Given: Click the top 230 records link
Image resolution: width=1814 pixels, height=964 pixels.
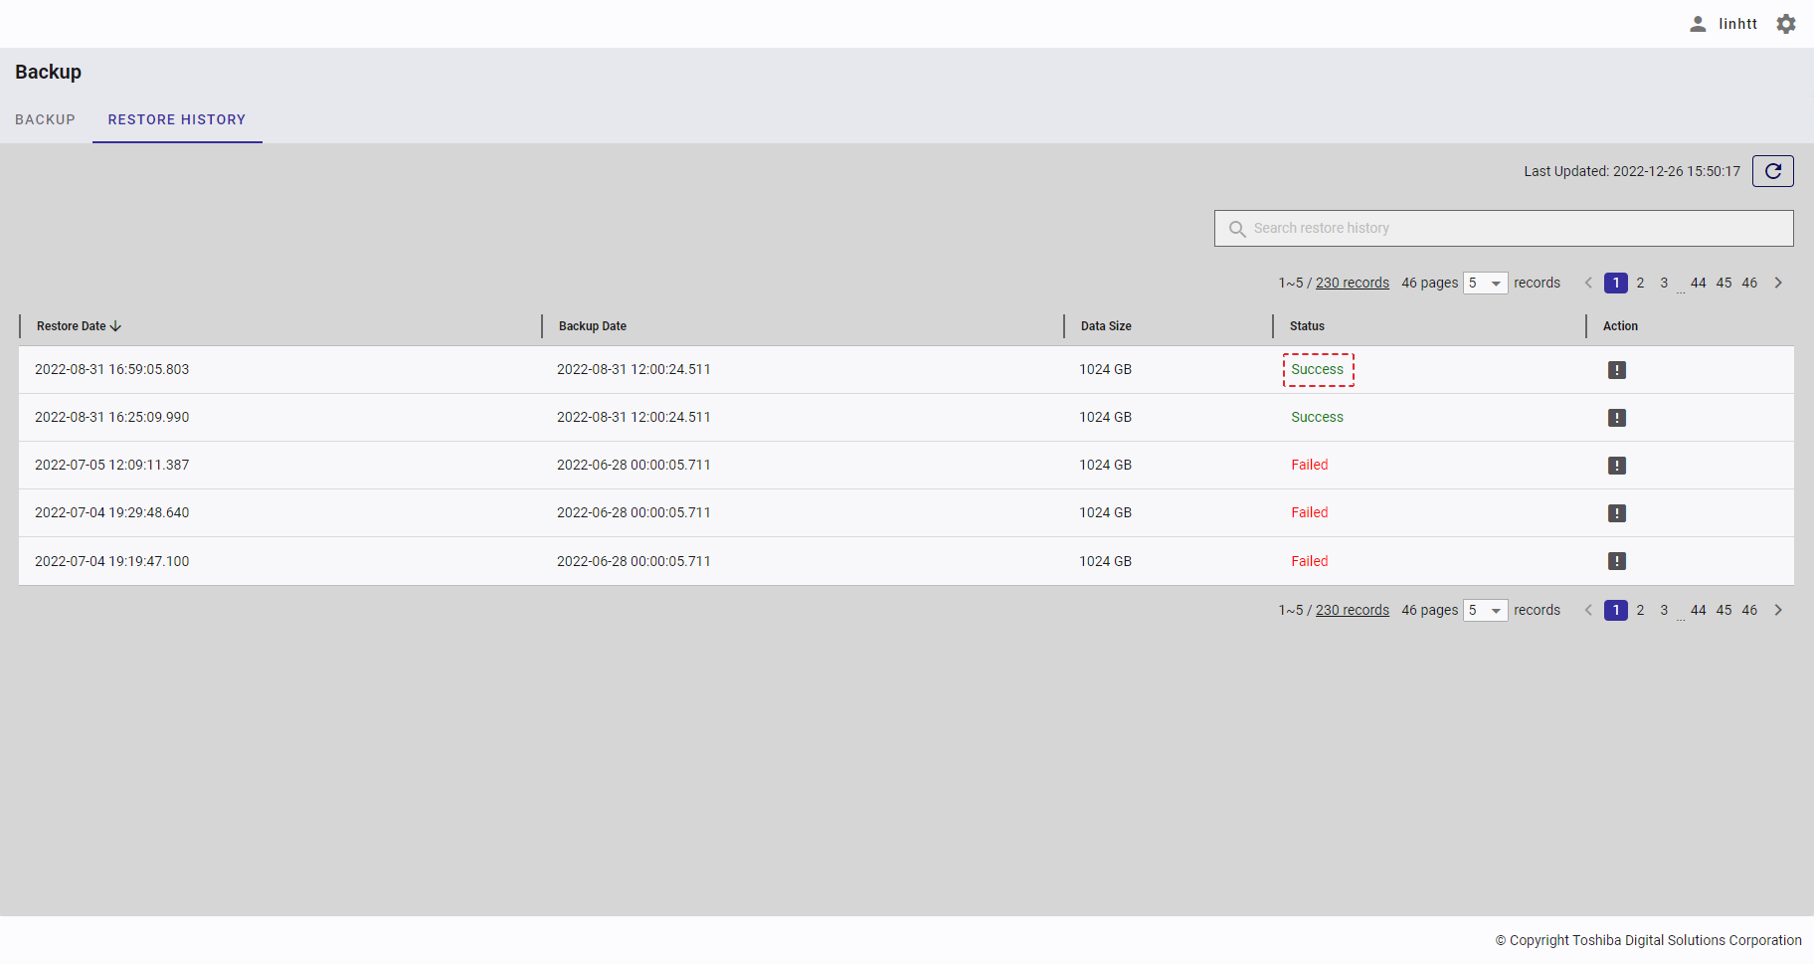Looking at the screenshot, I should tap(1352, 283).
